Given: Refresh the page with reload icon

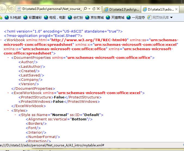Looking at the screenshot, I should 94,9.
